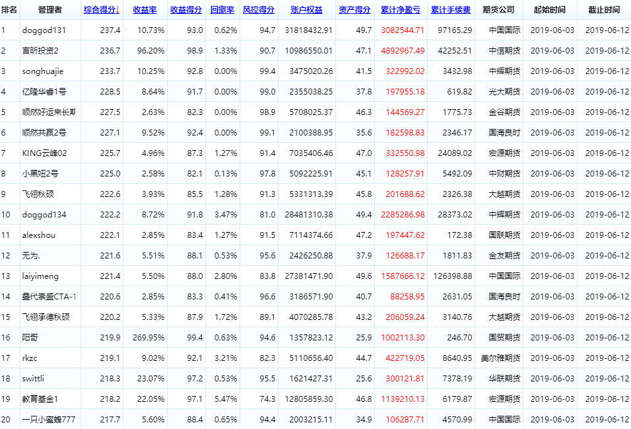The height and width of the screenshot is (429, 631).
Task: Sort table by 风控得分 header
Action: click(x=258, y=10)
